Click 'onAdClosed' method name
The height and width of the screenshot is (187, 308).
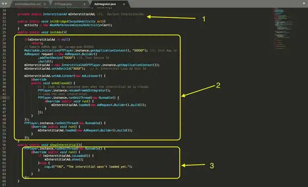coord(60,83)
